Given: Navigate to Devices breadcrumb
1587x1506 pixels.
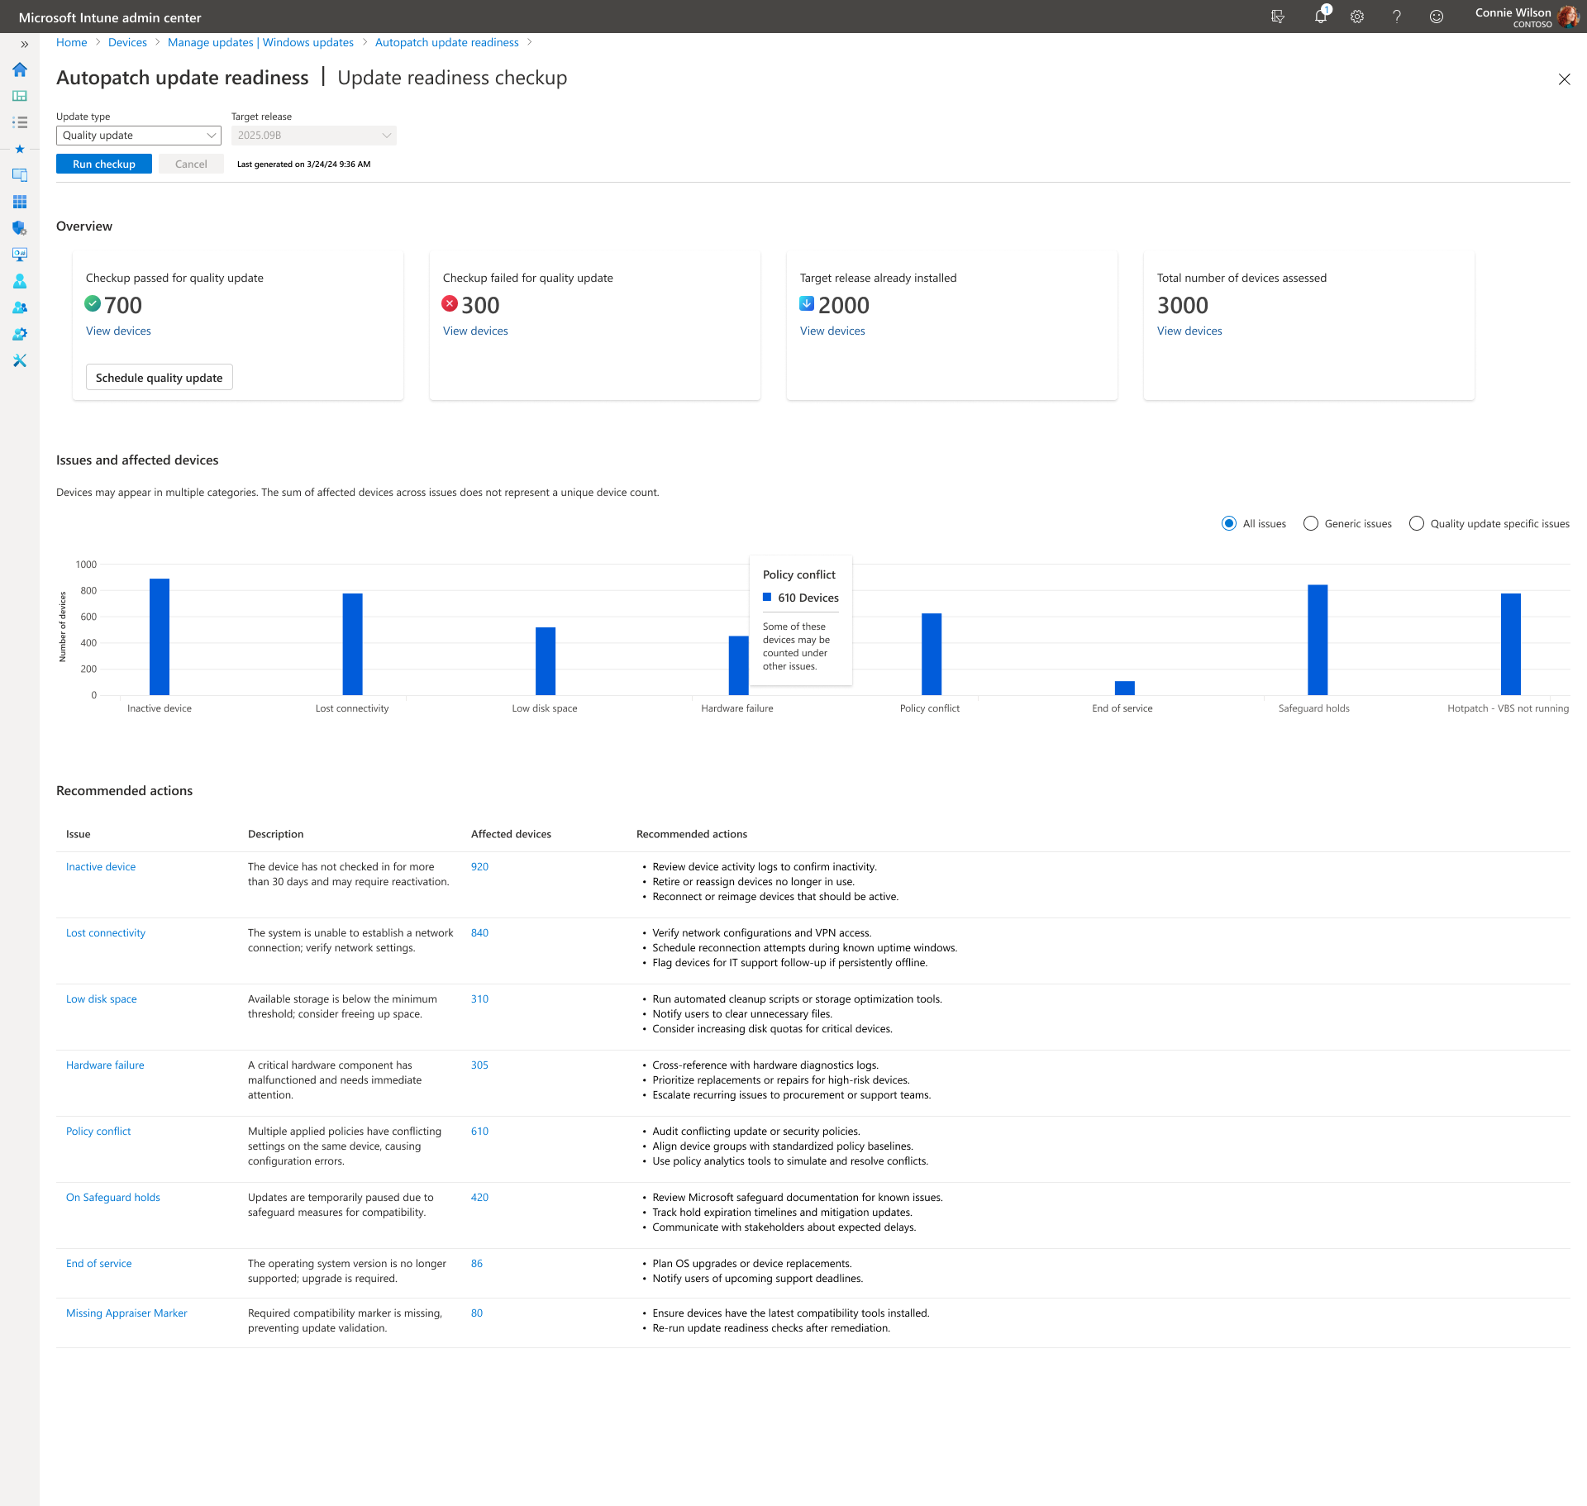Looking at the screenshot, I should (x=127, y=43).
